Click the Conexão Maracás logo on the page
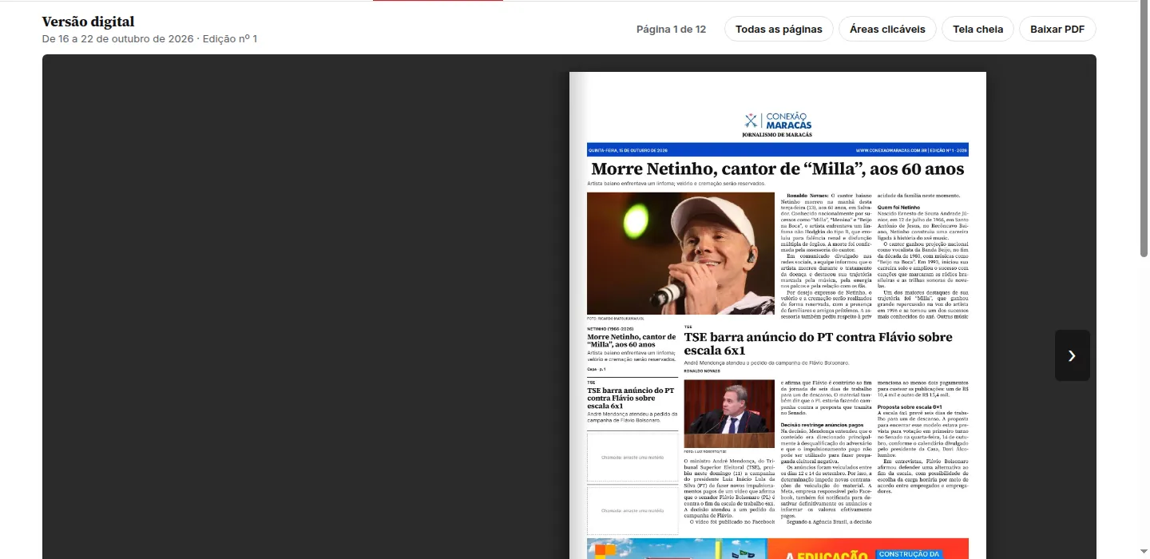 [x=777, y=124]
